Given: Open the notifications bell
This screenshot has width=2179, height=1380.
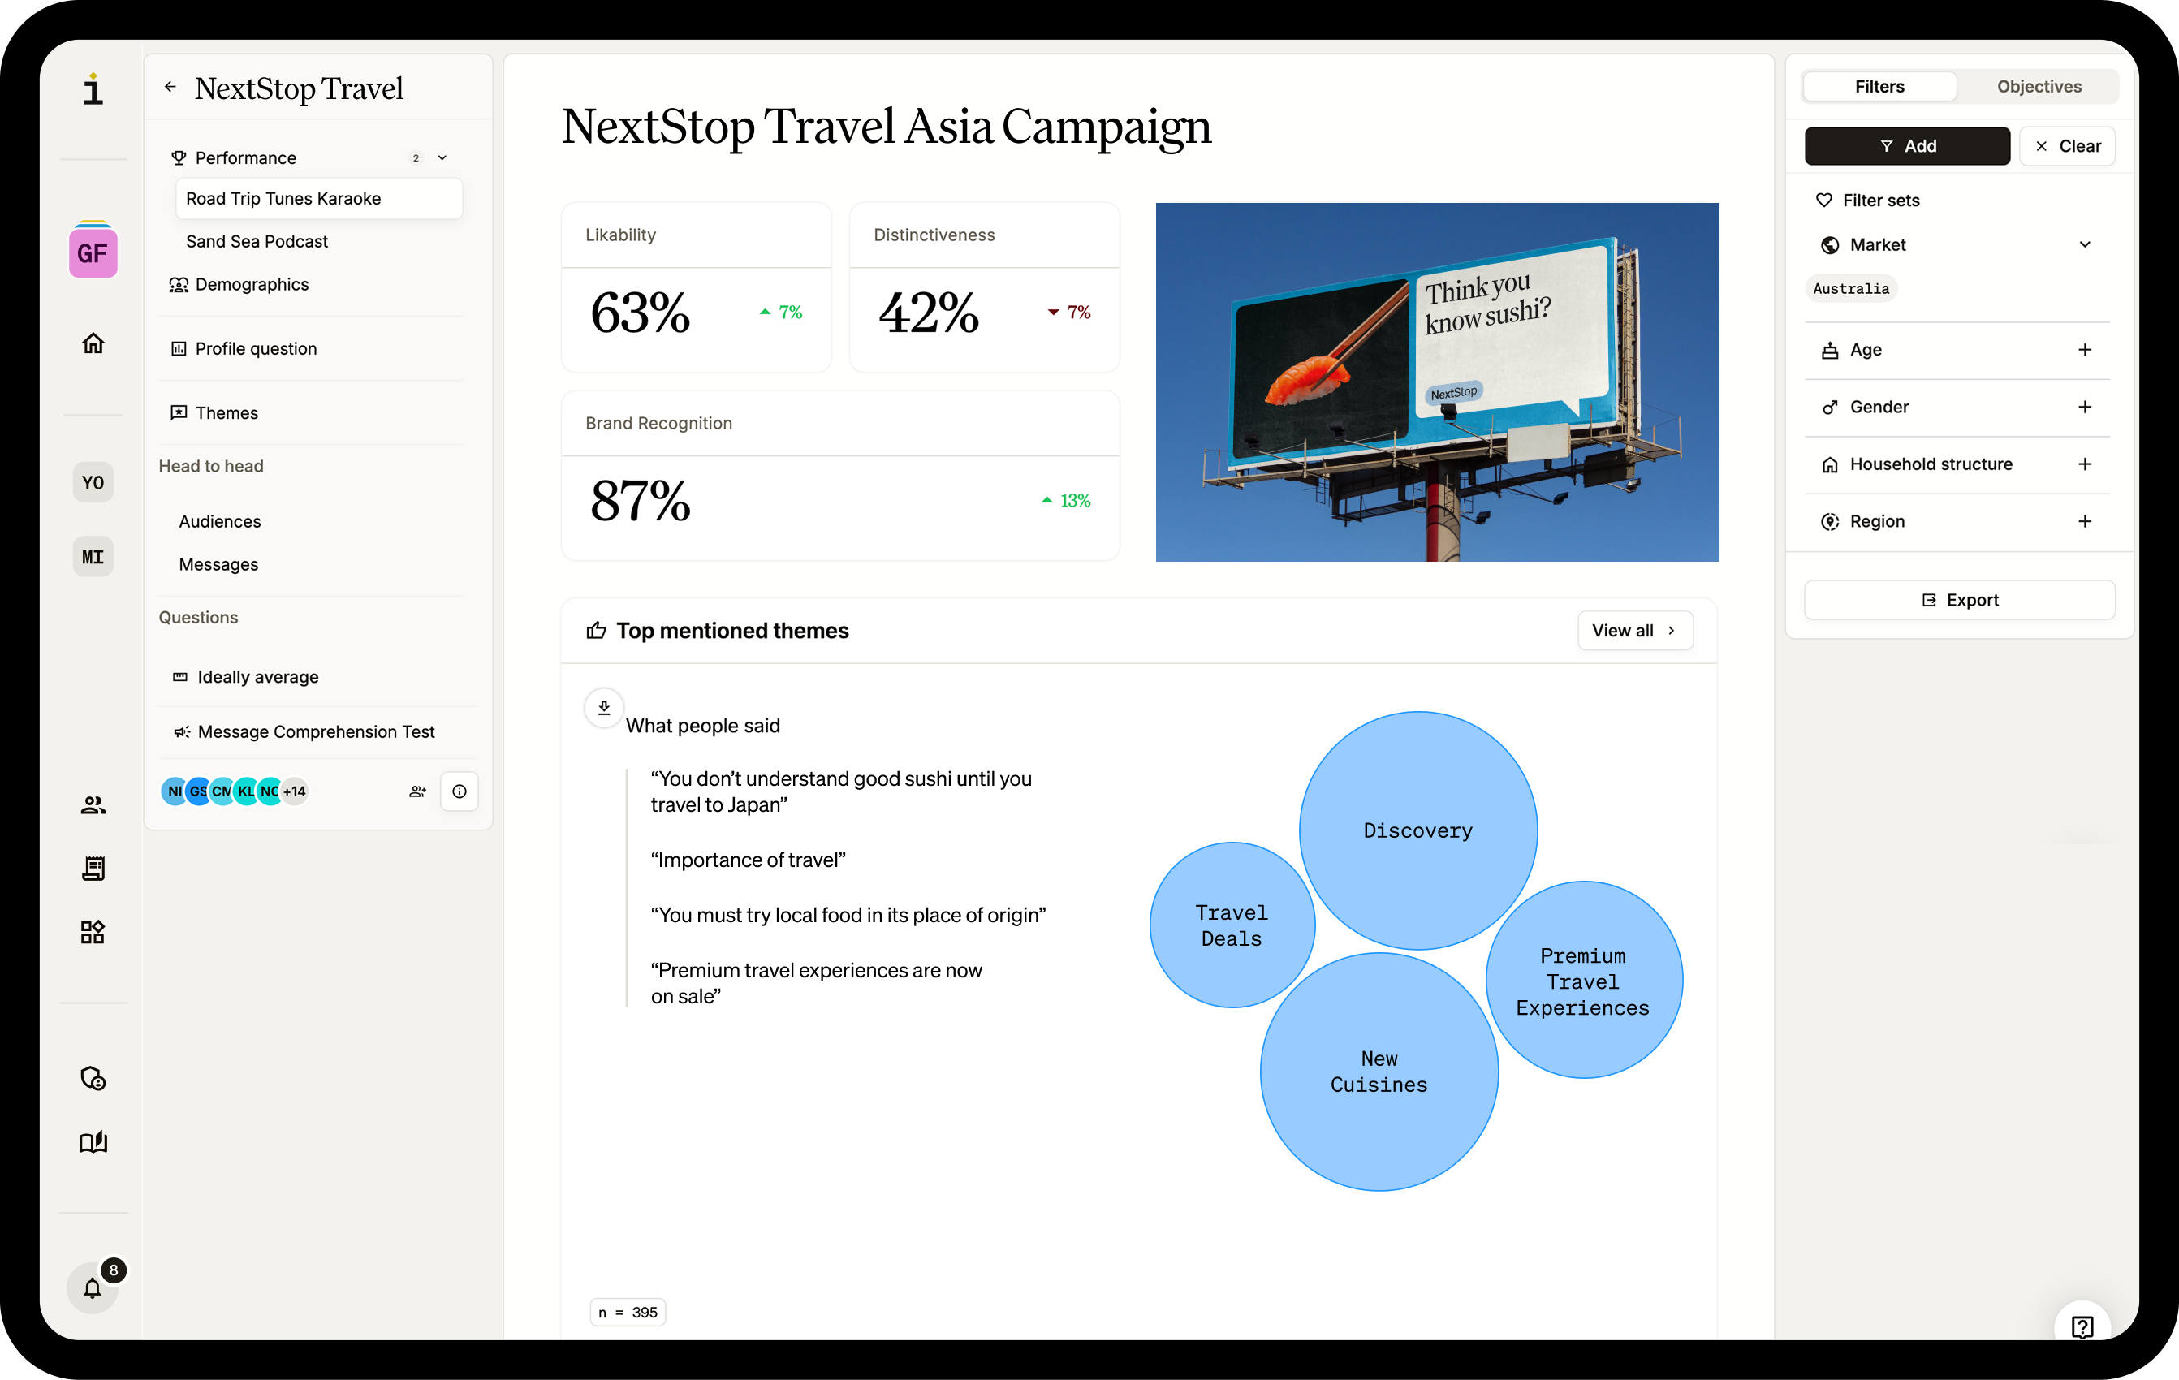Looking at the screenshot, I should (x=93, y=1287).
